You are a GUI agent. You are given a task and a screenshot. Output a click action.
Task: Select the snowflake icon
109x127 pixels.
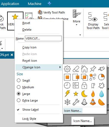(67, 102)
